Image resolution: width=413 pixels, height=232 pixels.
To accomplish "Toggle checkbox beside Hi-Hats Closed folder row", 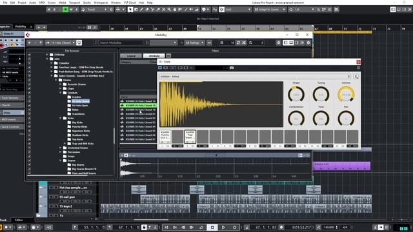I will tap(29, 101).
